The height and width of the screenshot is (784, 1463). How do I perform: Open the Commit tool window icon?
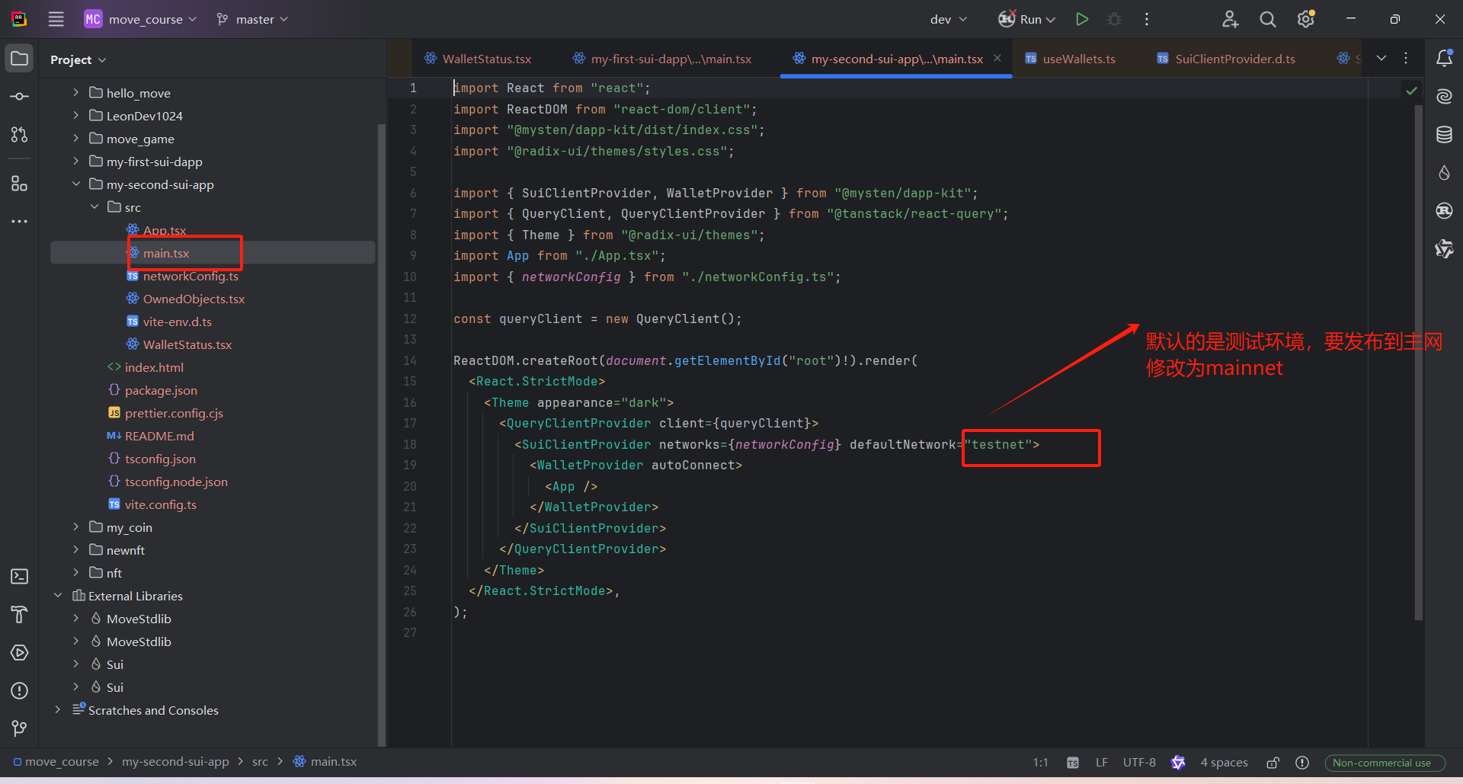pos(20,97)
